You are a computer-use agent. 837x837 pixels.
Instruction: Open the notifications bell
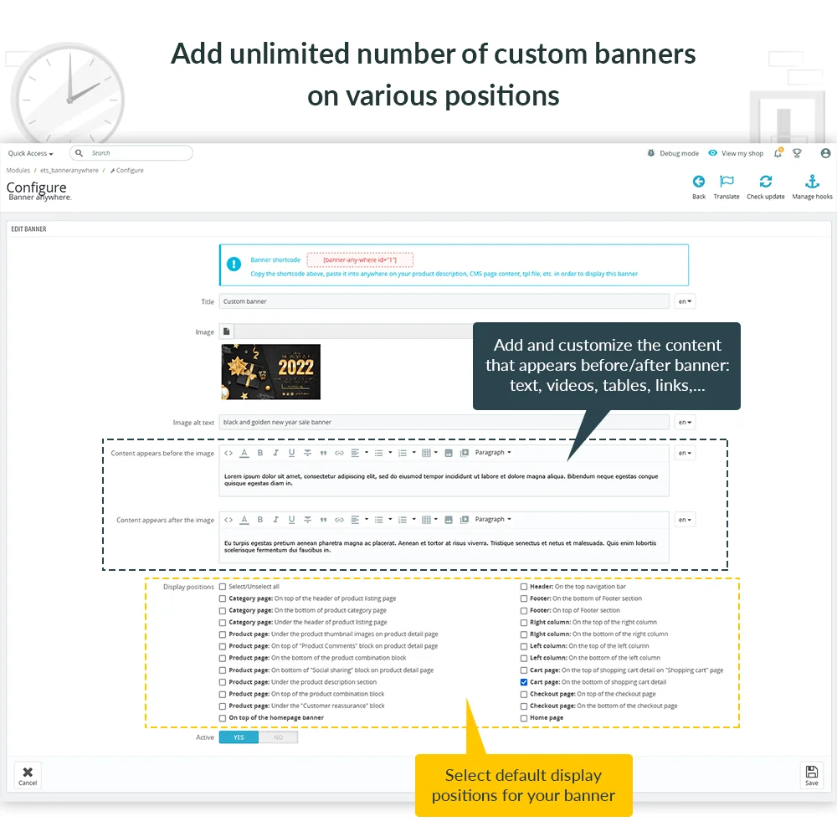click(x=778, y=153)
